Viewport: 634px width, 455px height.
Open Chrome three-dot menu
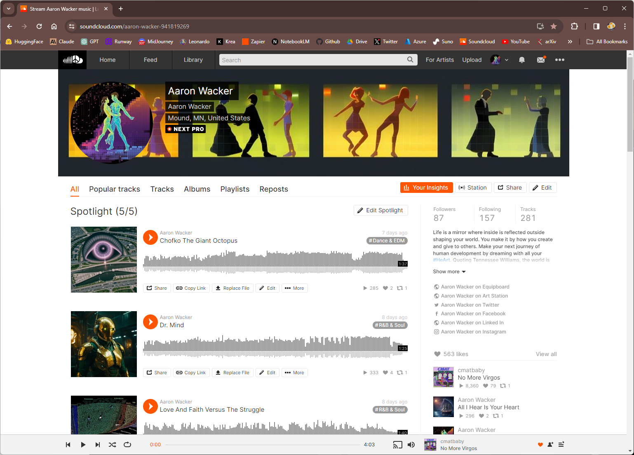(625, 26)
